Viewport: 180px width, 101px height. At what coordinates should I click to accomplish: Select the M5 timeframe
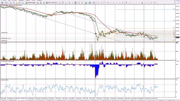click(x=102, y=3)
